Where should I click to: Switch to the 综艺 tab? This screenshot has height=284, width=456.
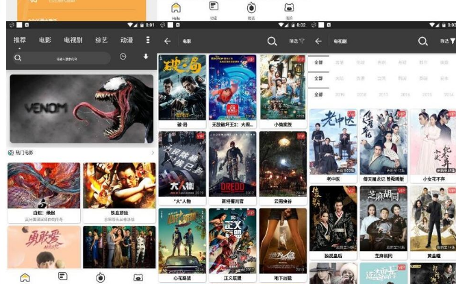click(101, 40)
